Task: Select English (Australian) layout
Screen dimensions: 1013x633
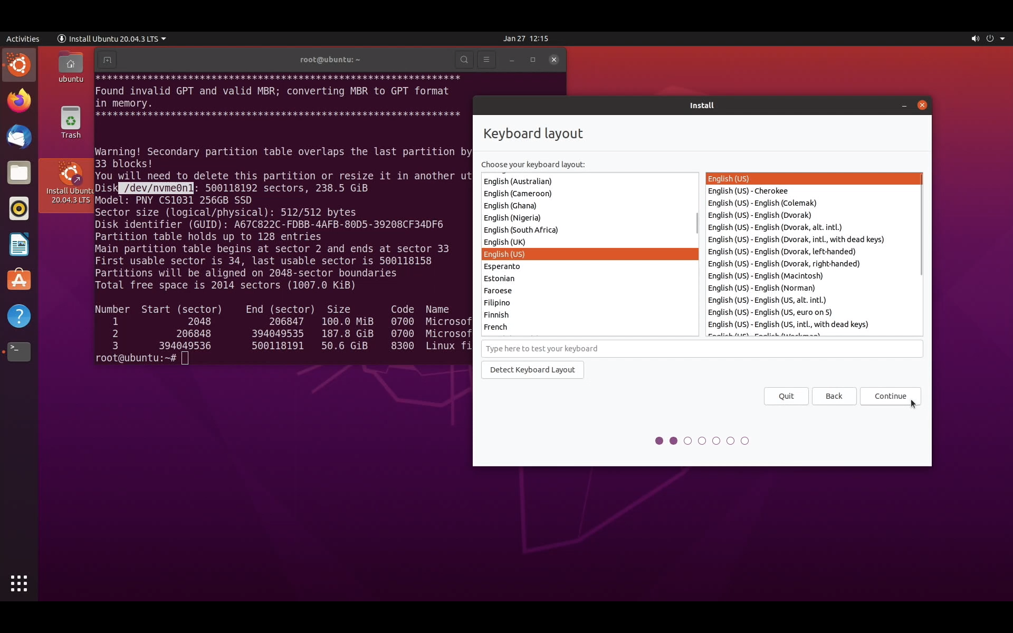Action: click(590, 181)
